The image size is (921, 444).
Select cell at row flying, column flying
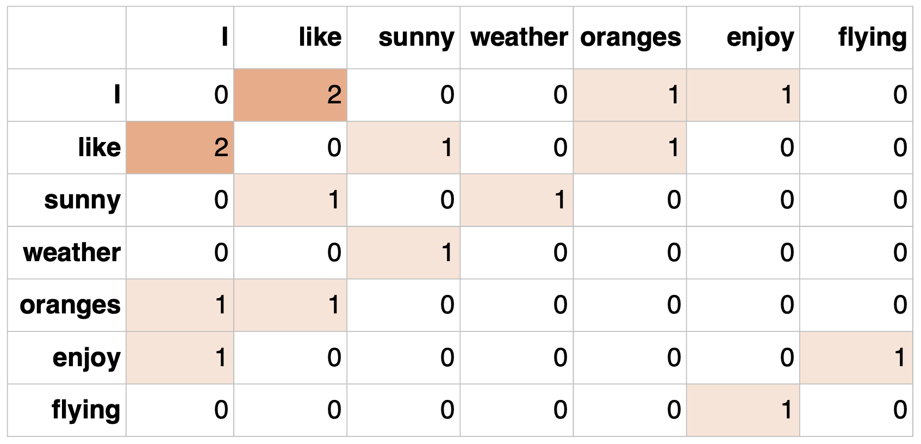856,410
